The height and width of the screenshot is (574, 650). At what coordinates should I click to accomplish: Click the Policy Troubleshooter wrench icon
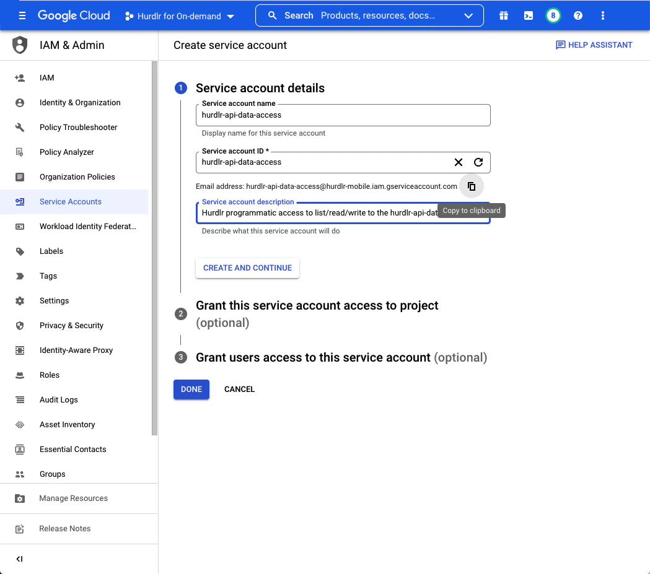[19, 128]
